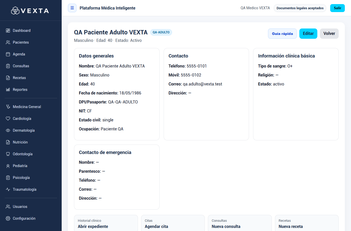Click the Dermatología eye icon
This screenshot has height=231, width=351.
(8, 130)
